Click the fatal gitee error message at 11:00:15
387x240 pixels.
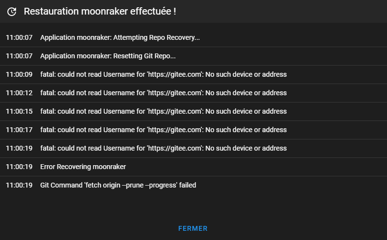pos(163,111)
